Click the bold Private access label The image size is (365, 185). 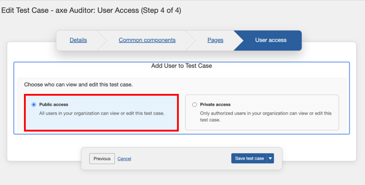click(x=215, y=104)
